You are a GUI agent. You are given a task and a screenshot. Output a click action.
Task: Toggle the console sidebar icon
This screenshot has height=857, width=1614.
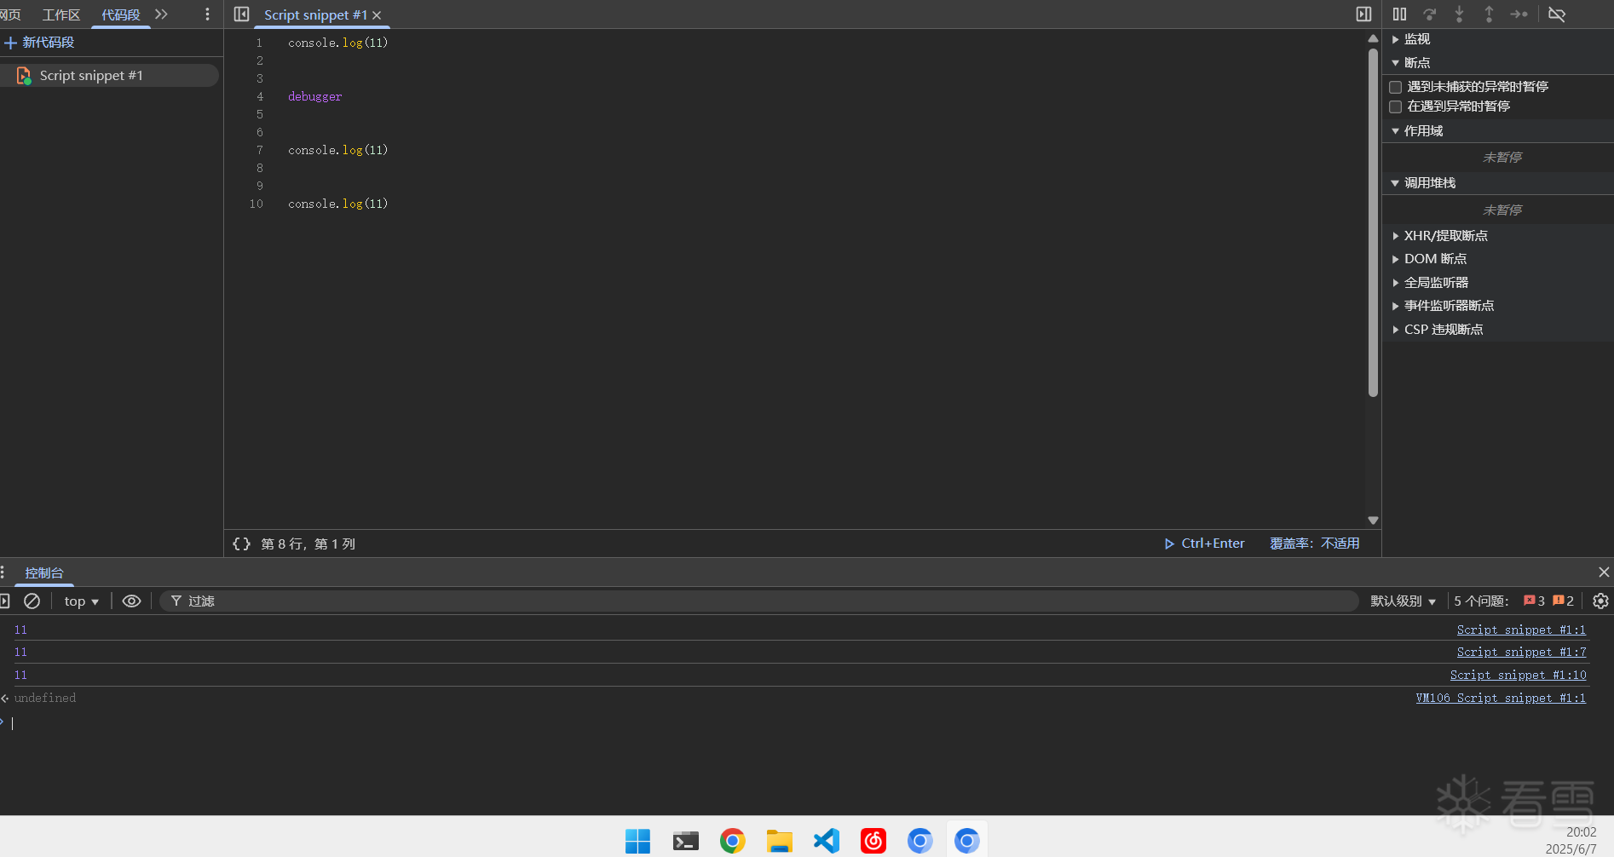(x=4, y=601)
